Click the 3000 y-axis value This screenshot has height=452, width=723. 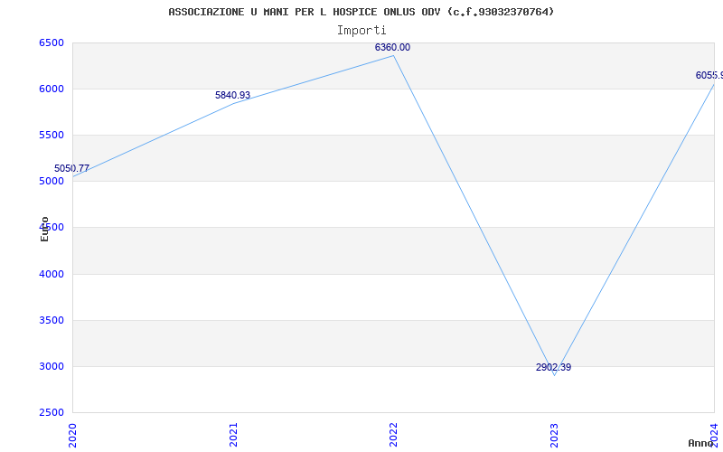tap(51, 367)
